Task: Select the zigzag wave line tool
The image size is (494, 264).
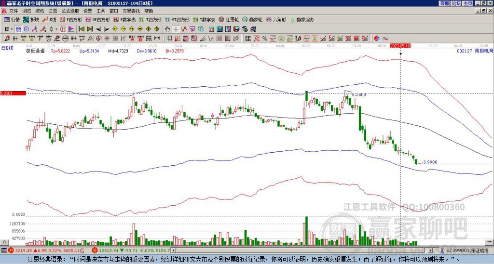Action: (x=211, y=39)
